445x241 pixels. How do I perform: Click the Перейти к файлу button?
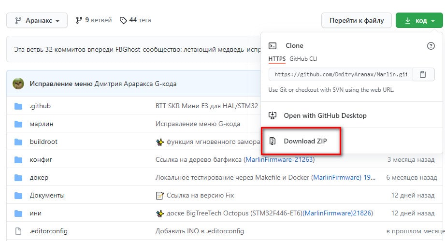[357, 20]
